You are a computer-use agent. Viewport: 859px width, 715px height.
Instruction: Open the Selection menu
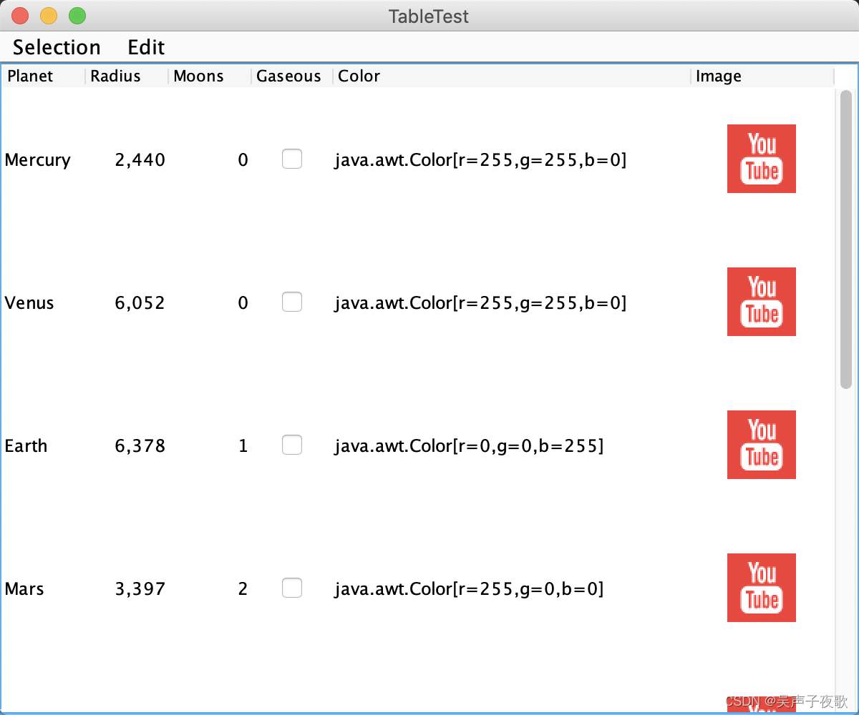[x=57, y=47]
